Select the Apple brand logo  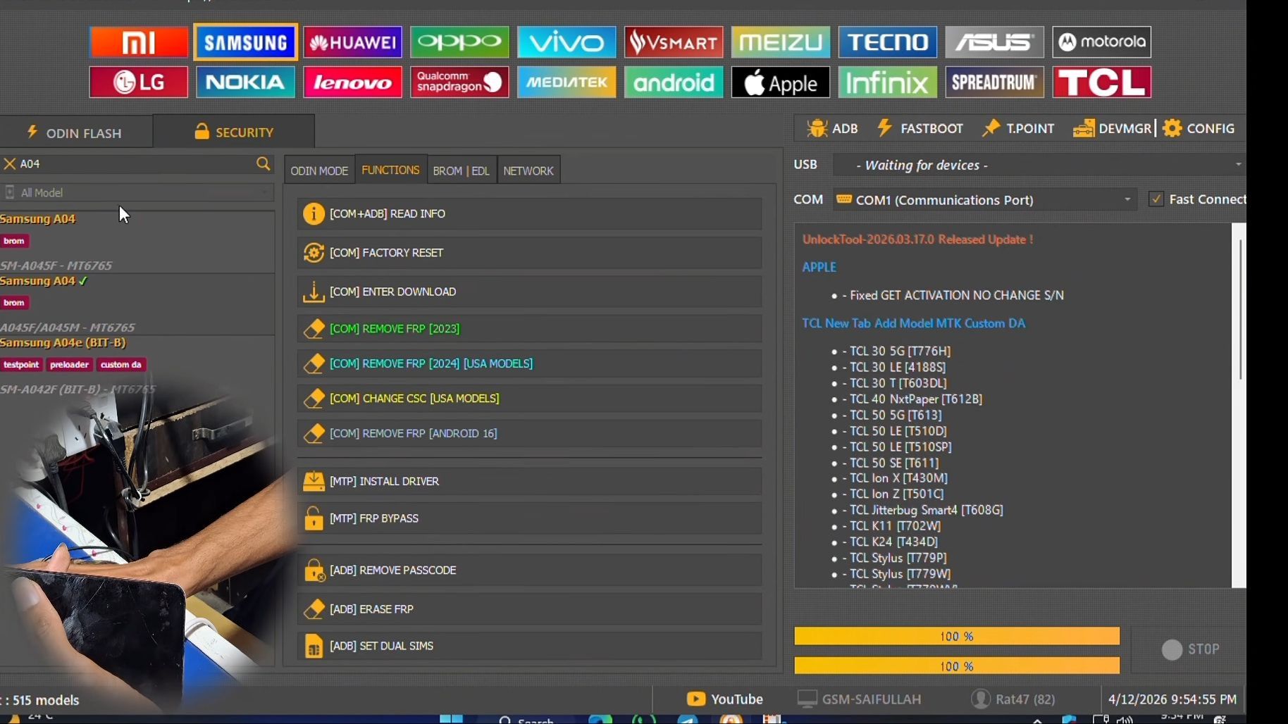point(781,82)
